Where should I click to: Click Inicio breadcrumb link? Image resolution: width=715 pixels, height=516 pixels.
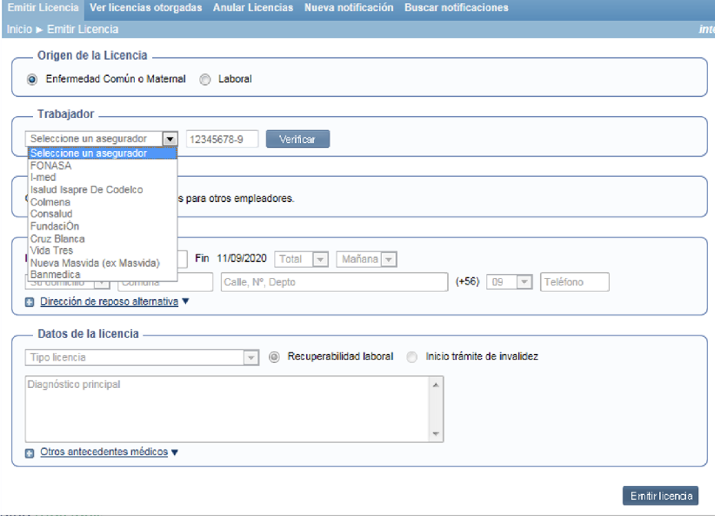point(19,29)
